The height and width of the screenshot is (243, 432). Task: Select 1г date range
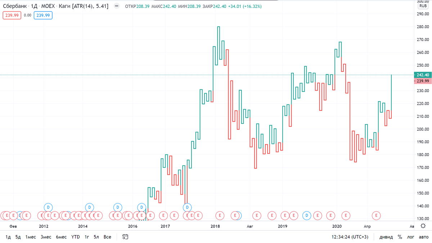87,237
